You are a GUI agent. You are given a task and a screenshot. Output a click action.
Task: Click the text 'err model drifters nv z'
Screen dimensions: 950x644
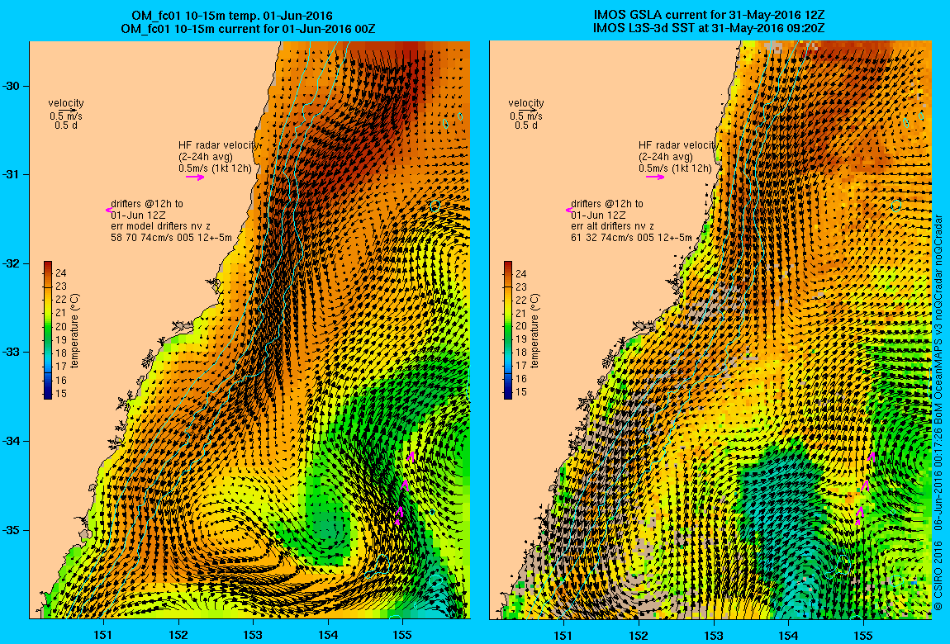160,226
